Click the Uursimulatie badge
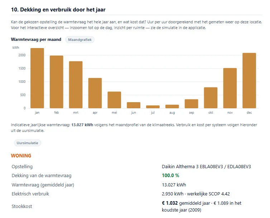The width and height of the screenshot is (270, 218). pyautogui.click(x=27, y=143)
